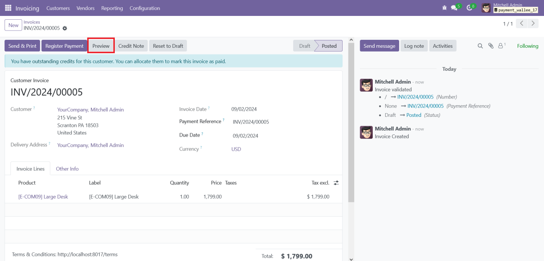544x261 pixels.
Task: Click the paperclip attachments icon
Action: 491,46
